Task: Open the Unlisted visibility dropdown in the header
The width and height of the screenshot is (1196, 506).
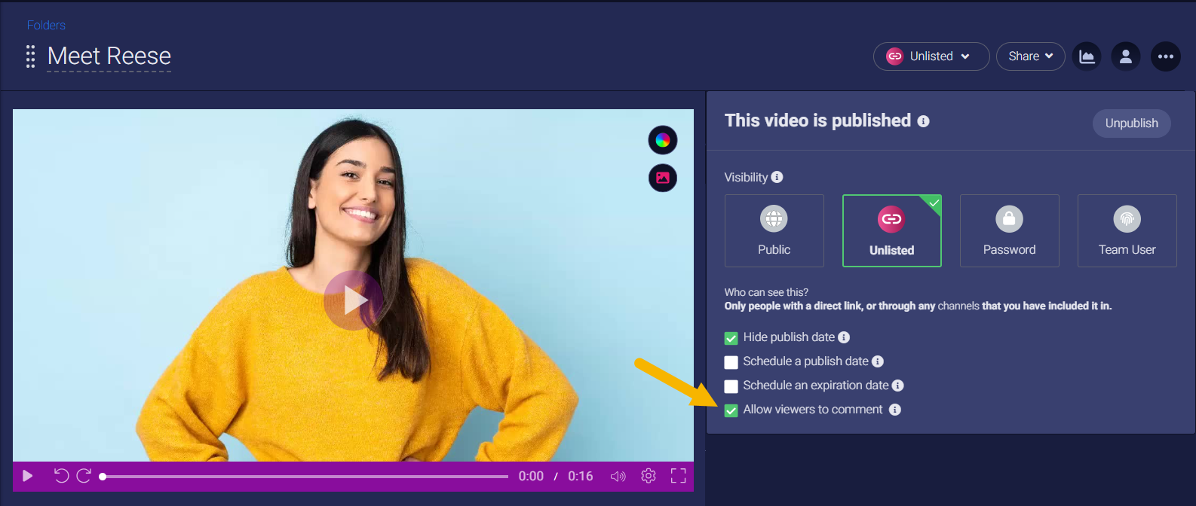Action: click(x=931, y=56)
